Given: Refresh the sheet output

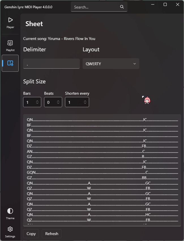Looking at the screenshot, I should pos(52,233).
